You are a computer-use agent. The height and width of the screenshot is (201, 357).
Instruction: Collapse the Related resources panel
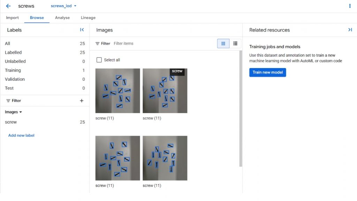pyautogui.click(x=350, y=30)
